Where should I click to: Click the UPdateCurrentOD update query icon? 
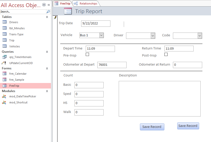(x=4, y=63)
